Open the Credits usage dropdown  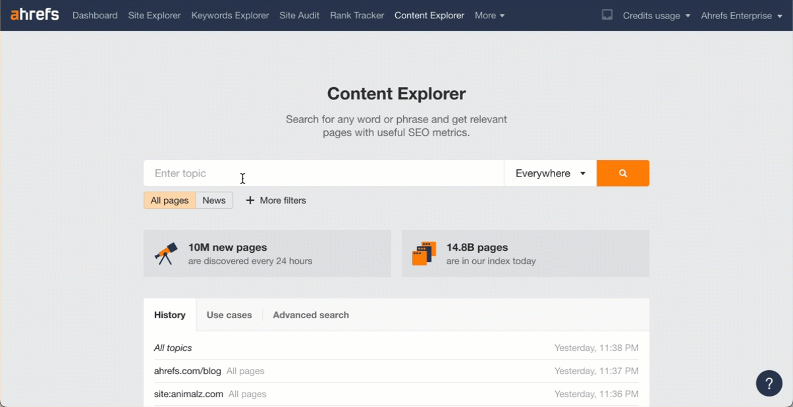coord(657,15)
